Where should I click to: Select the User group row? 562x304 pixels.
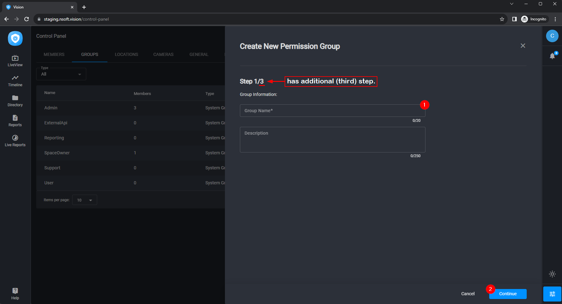131,183
